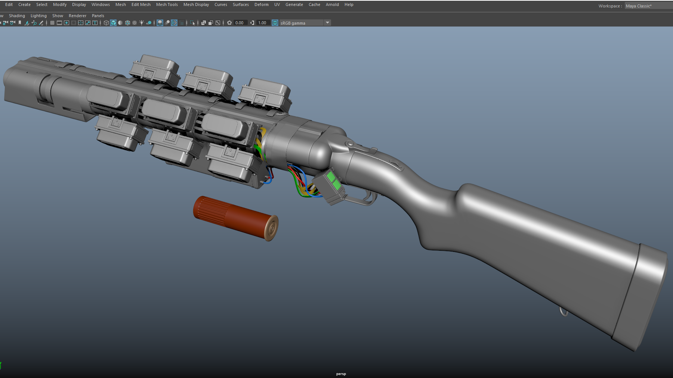Screen dimensions: 673x378
Task: Open the panel Shading menu
Action: point(17,16)
